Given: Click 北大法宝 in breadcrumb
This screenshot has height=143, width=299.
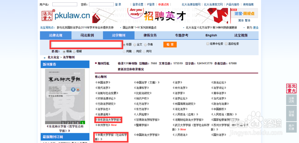Looking at the screenshot, I should click(x=53, y=57).
